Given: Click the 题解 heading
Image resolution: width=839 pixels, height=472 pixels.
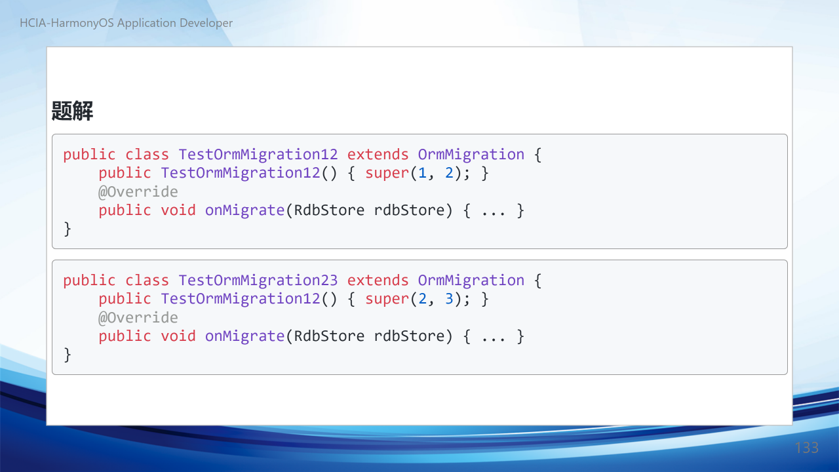Looking at the screenshot, I should pos(73,111).
